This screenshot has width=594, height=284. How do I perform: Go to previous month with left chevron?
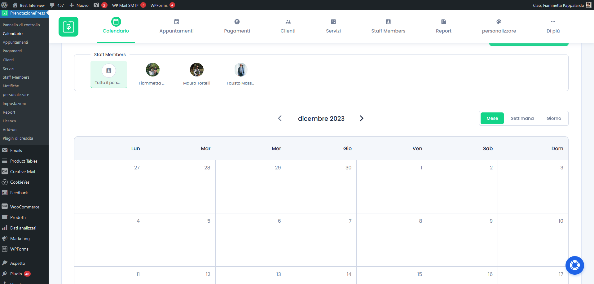(280, 118)
